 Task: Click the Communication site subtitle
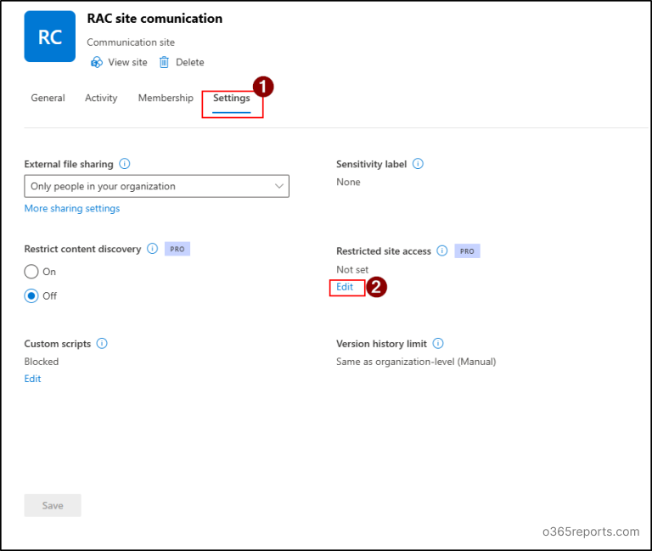pyautogui.click(x=131, y=42)
